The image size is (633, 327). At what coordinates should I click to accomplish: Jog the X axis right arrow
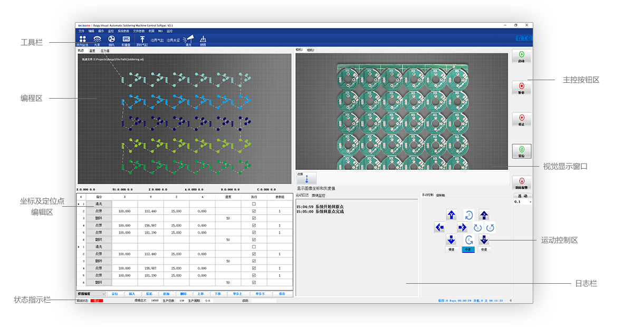pyautogui.click(x=463, y=227)
